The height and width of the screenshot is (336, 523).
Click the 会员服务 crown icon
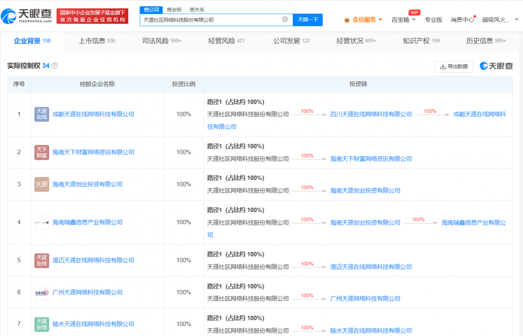[347, 20]
